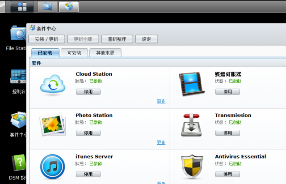Click Cloud Station 已啟動 status text
This screenshot has width=286, height=184.
(96, 81)
